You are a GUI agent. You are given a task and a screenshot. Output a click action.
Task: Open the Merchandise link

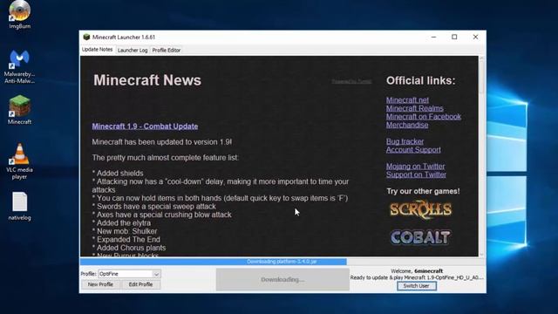point(407,125)
